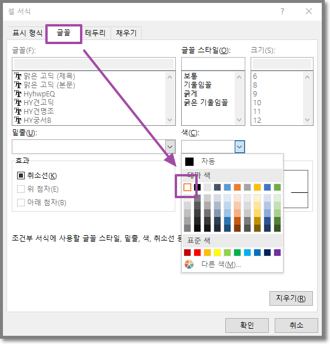The height and width of the screenshot is (344, 330).
Task: Choose 굵게 font style
Action: click(191, 94)
